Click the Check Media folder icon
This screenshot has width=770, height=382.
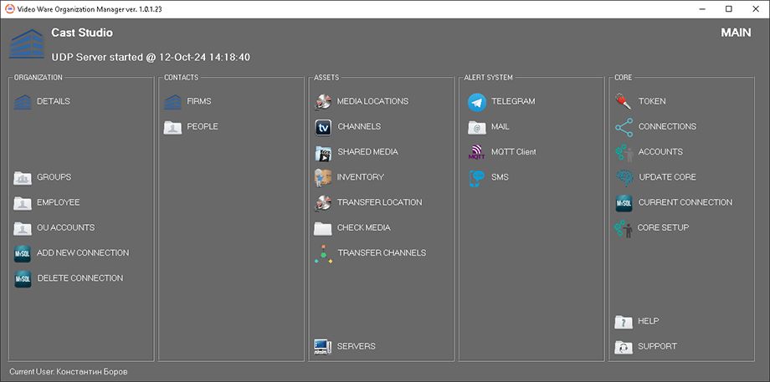tap(323, 228)
